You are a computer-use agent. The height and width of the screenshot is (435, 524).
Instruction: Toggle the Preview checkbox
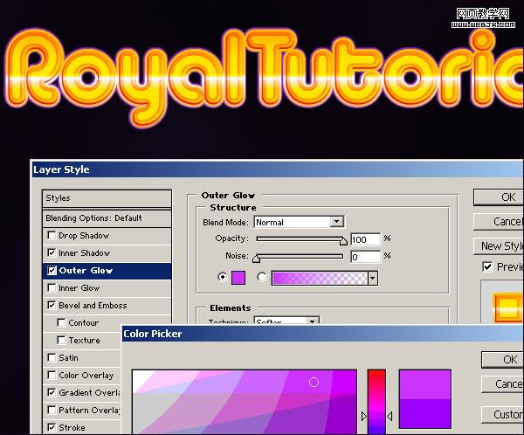[487, 266]
